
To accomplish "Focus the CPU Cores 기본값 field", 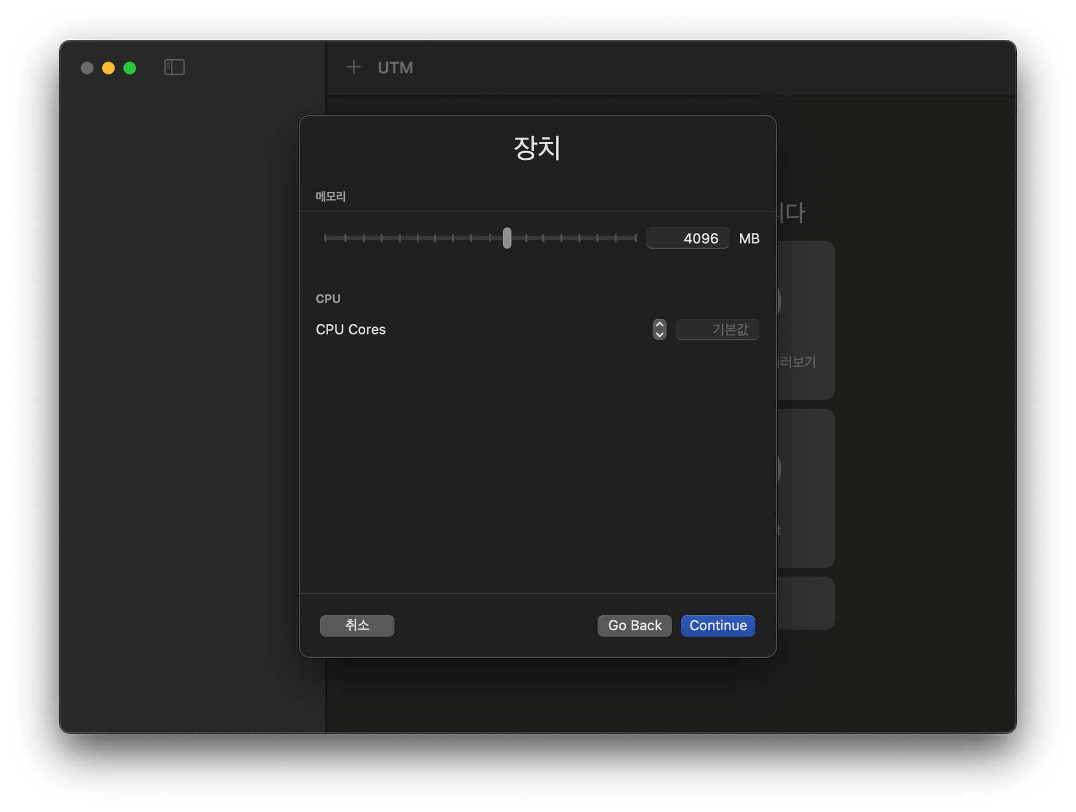I will [717, 329].
